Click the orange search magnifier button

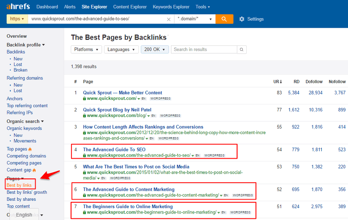click(x=224, y=19)
